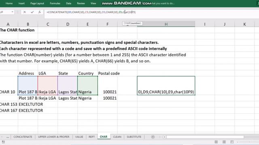Click 'CHAR 167' label cell
Image resolution: width=259 pixels, height=145 pixels.
(9, 111)
